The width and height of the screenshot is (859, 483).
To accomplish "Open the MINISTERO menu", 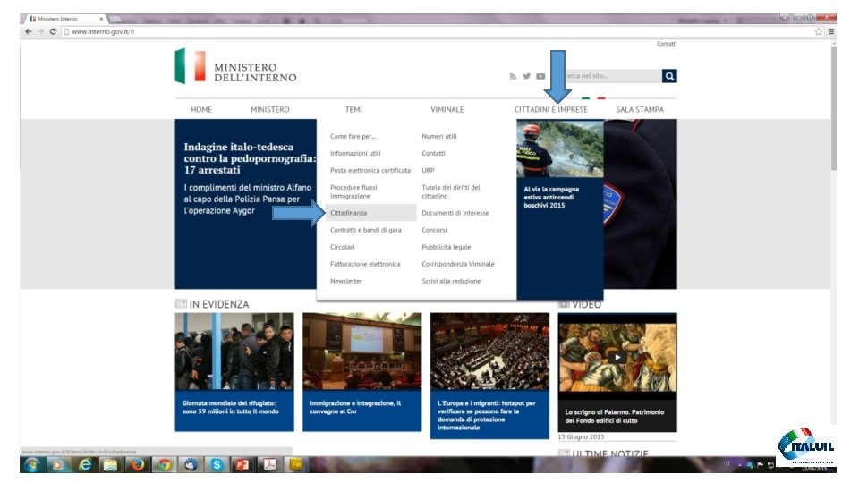I will (270, 109).
